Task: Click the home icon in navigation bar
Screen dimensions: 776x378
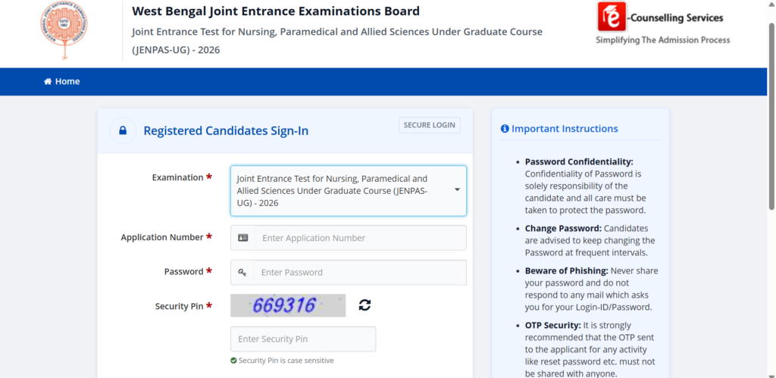Action: coord(48,82)
